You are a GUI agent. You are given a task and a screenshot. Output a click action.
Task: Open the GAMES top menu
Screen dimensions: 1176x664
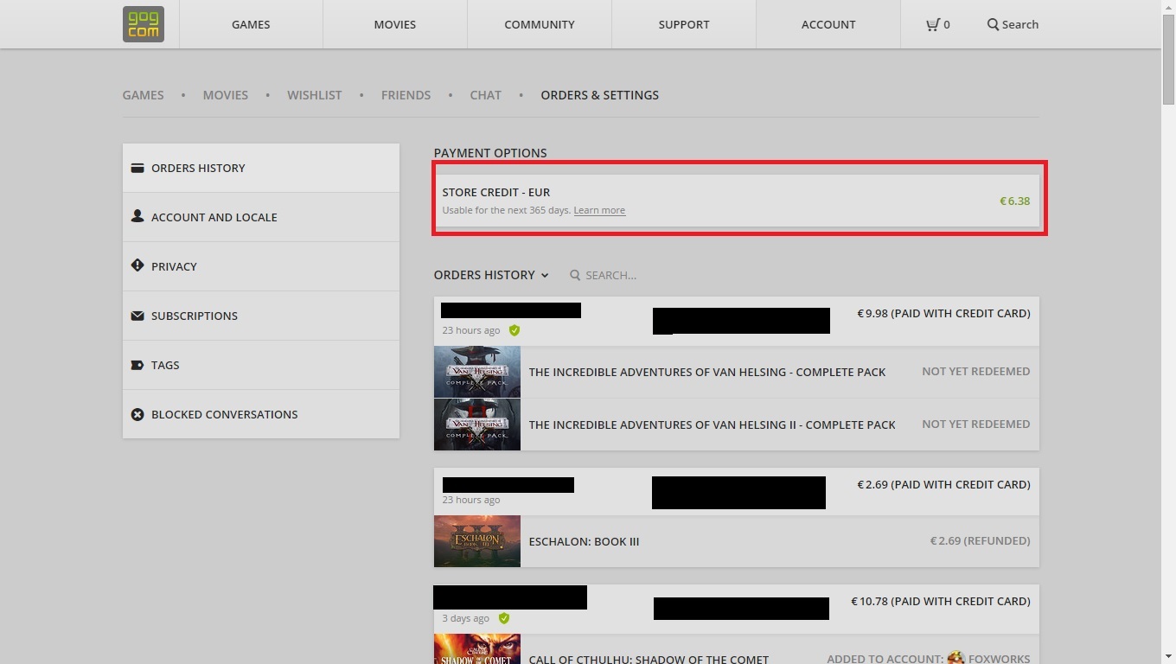click(x=251, y=24)
